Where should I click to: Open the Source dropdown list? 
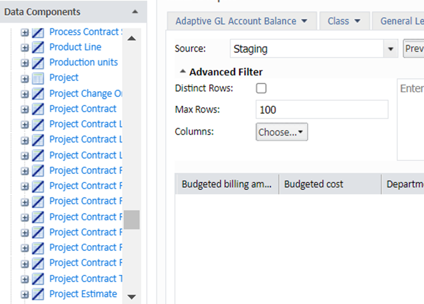(x=391, y=49)
